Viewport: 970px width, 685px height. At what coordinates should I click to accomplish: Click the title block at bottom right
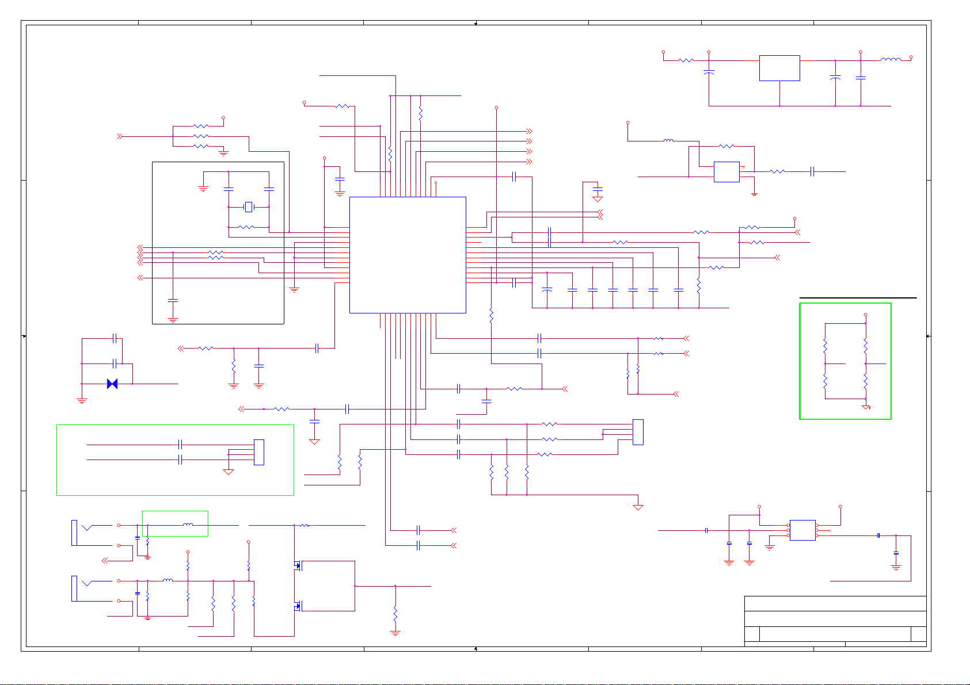(x=835, y=621)
